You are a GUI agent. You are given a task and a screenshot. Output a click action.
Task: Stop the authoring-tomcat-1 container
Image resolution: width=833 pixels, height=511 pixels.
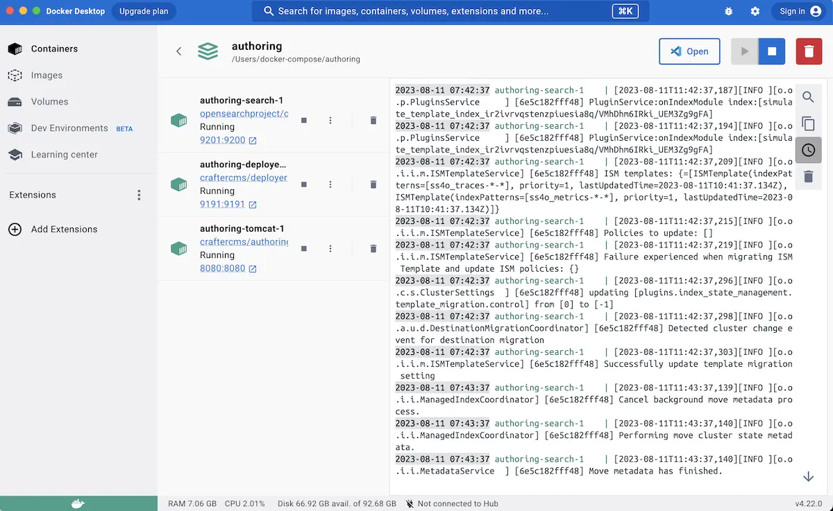(303, 248)
